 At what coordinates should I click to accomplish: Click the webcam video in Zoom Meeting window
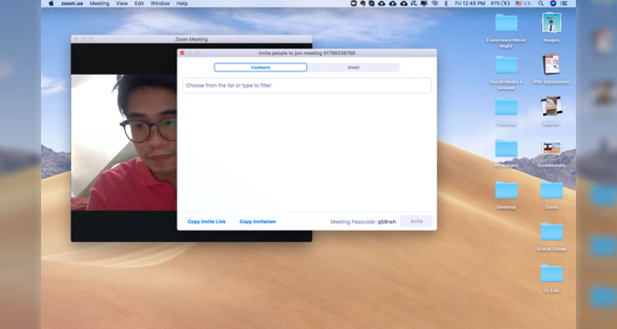point(123,142)
